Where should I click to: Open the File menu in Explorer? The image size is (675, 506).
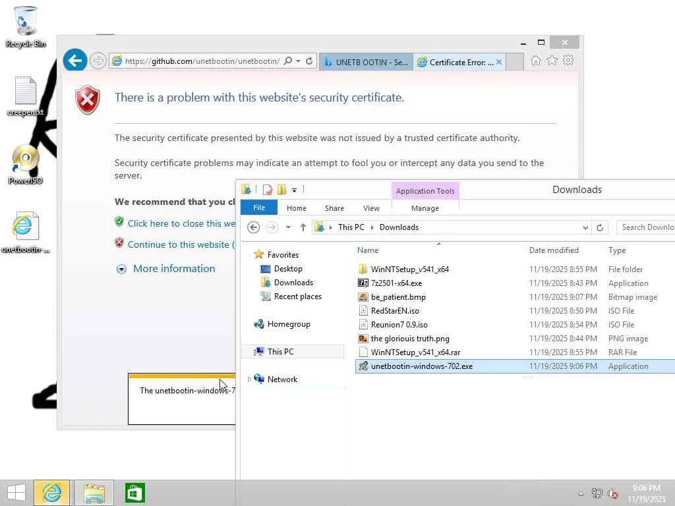pyautogui.click(x=258, y=208)
